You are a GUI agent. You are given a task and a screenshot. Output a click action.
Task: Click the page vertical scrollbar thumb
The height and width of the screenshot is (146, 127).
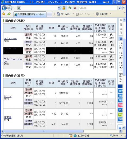124,57
